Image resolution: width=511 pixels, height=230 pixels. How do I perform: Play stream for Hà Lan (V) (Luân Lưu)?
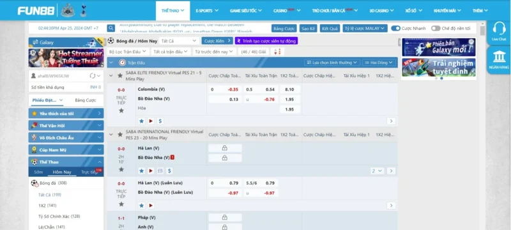(x=151, y=206)
